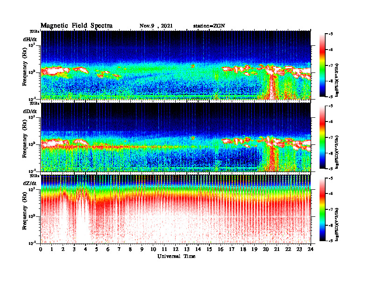Select the dZ/dt panel label

tap(30, 183)
